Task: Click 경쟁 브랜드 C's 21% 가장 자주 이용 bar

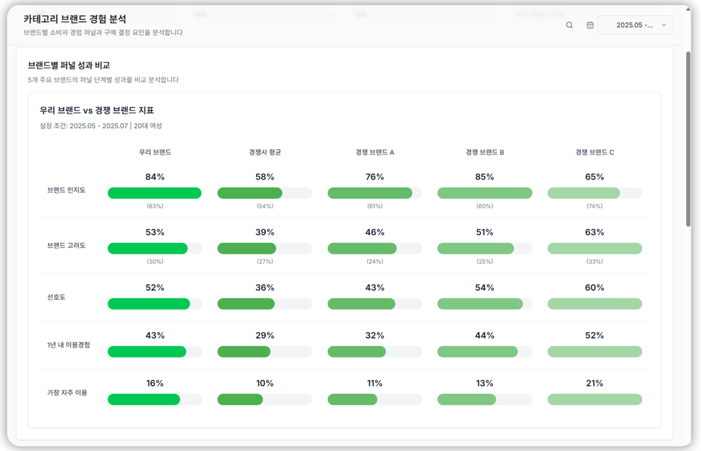Action: pyautogui.click(x=595, y=399)
